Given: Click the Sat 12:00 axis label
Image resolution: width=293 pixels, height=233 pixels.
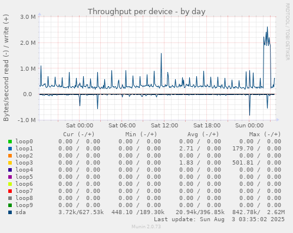Looking at the screenshot, I should 164,126.
